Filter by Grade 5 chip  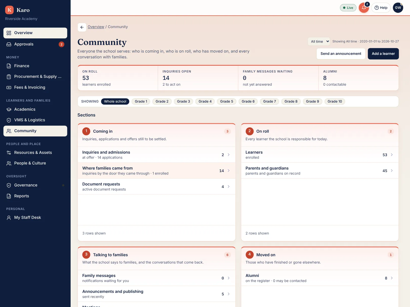tap(227, 101)
